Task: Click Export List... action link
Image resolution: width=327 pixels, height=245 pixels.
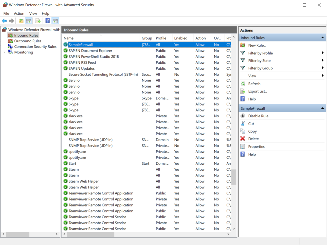Action: tap(257, 91)
